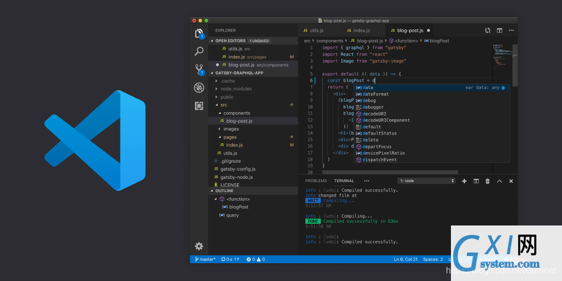Click the Spaces: 2 indentation setting
Image resolution: width=562 pixels, height=281 pixels.
tap(433, 259)
